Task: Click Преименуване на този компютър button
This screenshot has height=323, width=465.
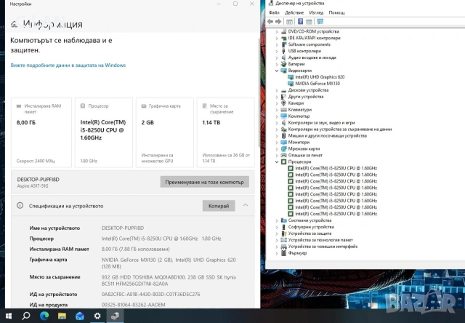Action: coord(205,182)
